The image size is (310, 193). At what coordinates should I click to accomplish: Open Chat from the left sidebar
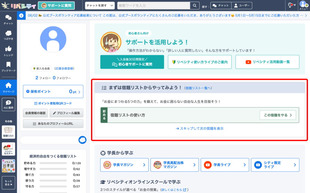coord(8,20)
